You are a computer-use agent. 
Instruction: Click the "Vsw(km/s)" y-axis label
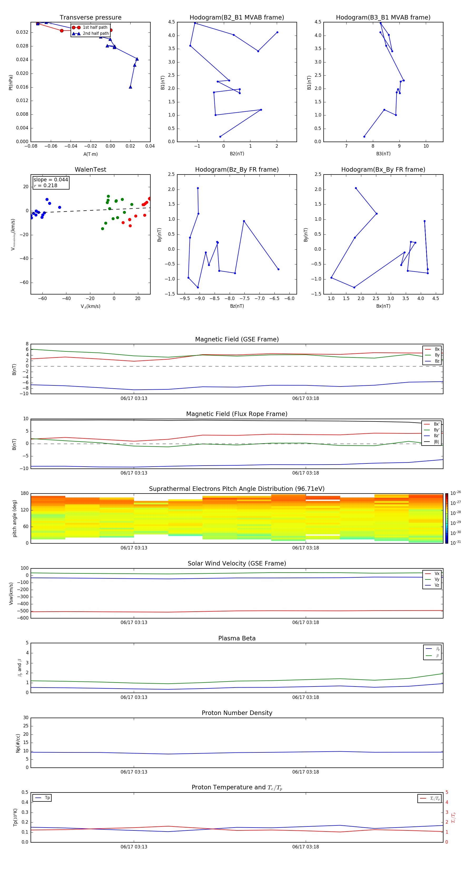tap(11, 593)
